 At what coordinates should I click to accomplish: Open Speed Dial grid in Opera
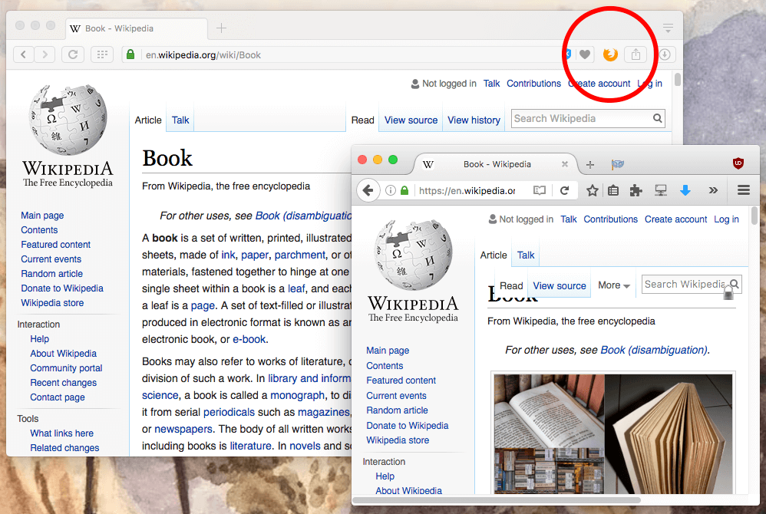coord(102,54)
